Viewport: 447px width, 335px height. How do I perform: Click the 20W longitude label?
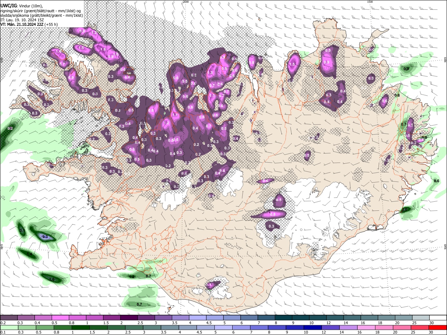pyautogui.click(x=186, y=2)
